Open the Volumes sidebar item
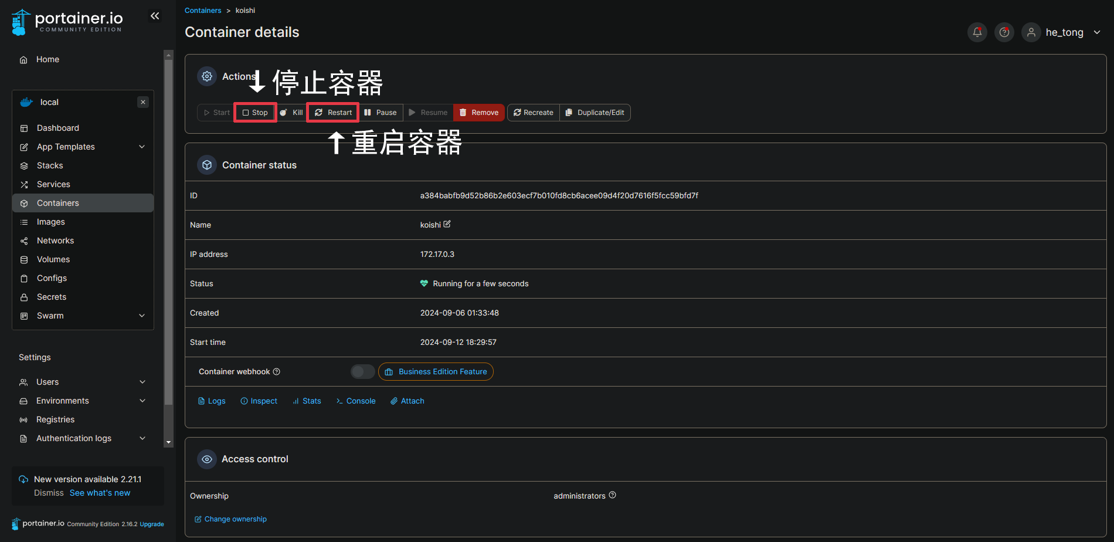The width and height of the screenshot is (1114, 542). (x=53, y=259)
